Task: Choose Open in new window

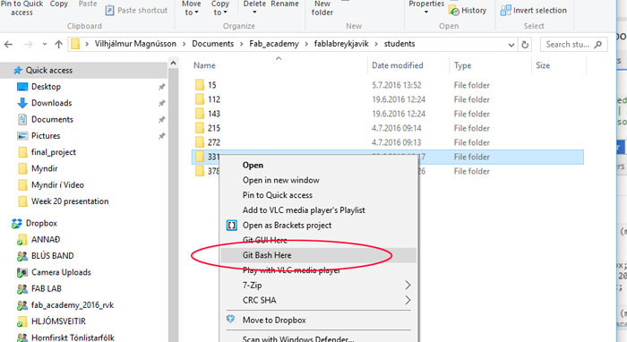Action: [281, 180]
